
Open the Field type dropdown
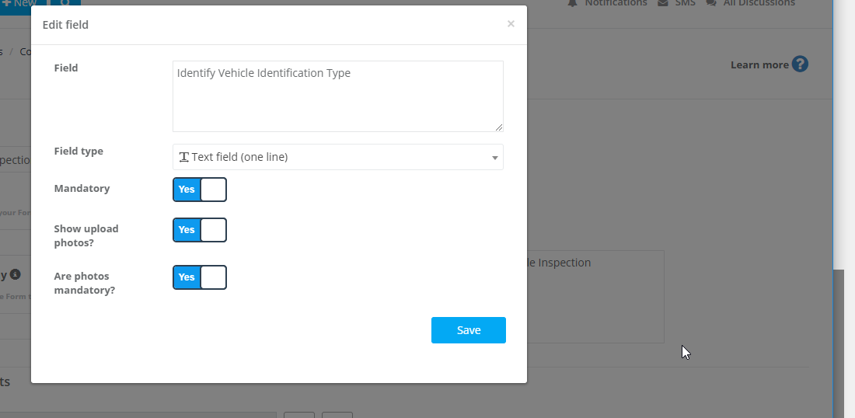337,157
